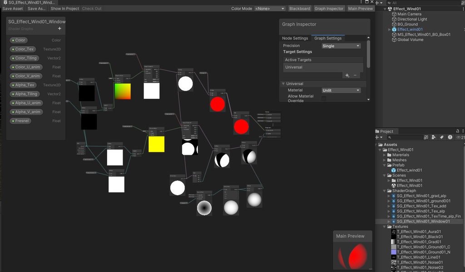465x272 pixels.
Task: Click the Single precision selector
Action: coord(341,45)
